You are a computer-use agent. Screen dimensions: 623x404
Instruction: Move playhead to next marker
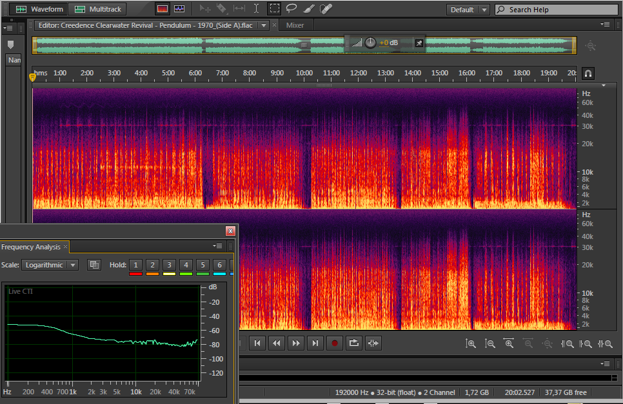click(315, 343)
